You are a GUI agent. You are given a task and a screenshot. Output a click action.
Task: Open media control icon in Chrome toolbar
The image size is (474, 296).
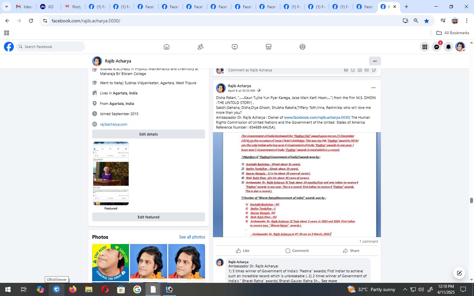coord(443,21)
